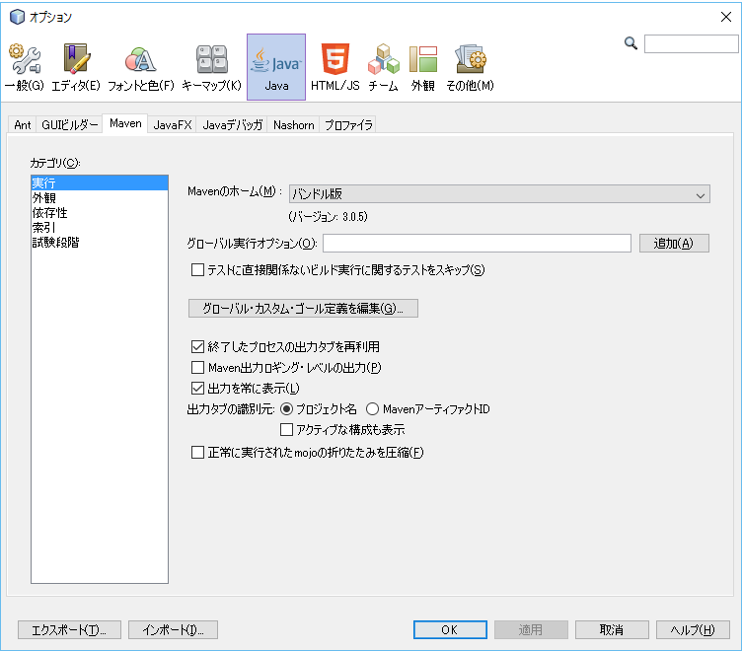Open the エディタ(E) editor options category
Image resolution: width=742 pixels, height=651 pixels.
76,67
